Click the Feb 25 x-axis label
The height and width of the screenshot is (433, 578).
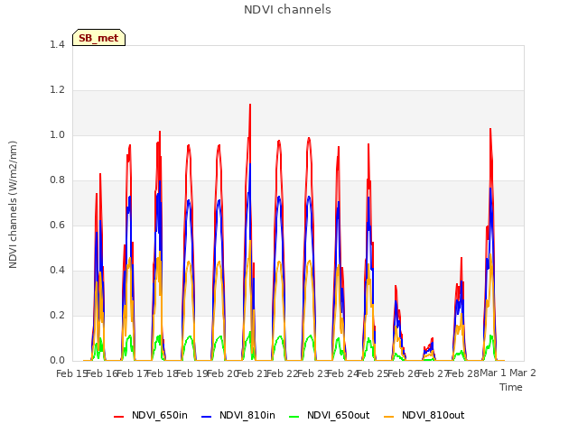pyautogui.click(x=373, y=373)
